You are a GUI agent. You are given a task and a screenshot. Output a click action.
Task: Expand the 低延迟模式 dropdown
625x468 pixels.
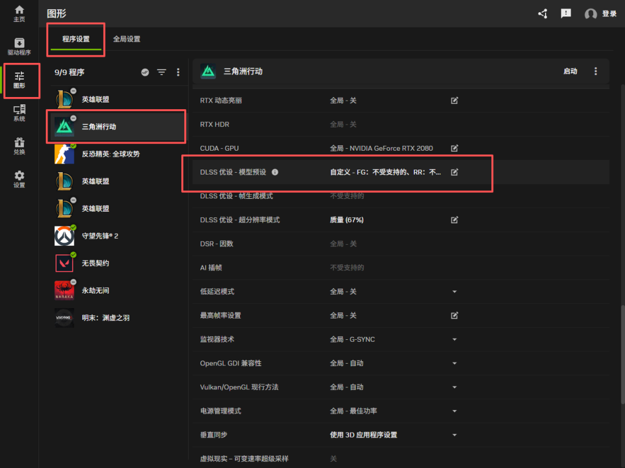tap(454, 292)
